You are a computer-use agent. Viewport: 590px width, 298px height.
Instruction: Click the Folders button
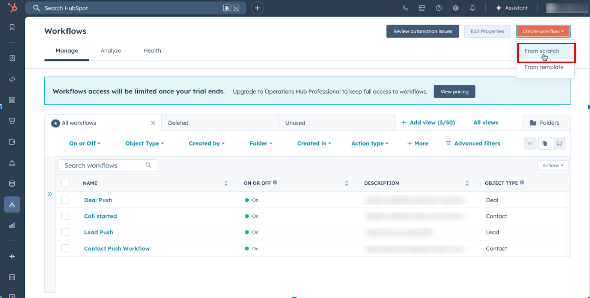tap(546, 123)
